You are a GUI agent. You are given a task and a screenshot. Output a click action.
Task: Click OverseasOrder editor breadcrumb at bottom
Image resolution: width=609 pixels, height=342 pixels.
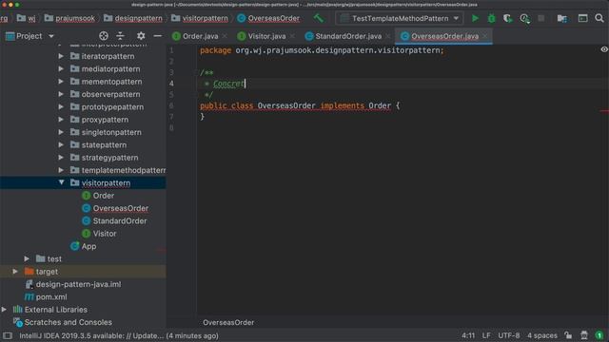click(x=228, y=322)
